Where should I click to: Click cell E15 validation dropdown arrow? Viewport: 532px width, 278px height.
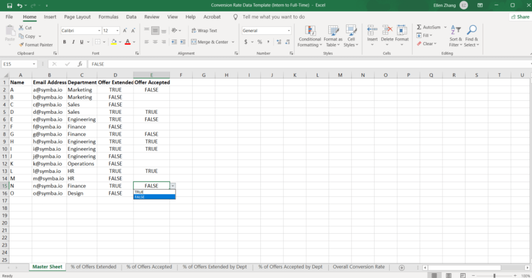[x=173, y=186]
